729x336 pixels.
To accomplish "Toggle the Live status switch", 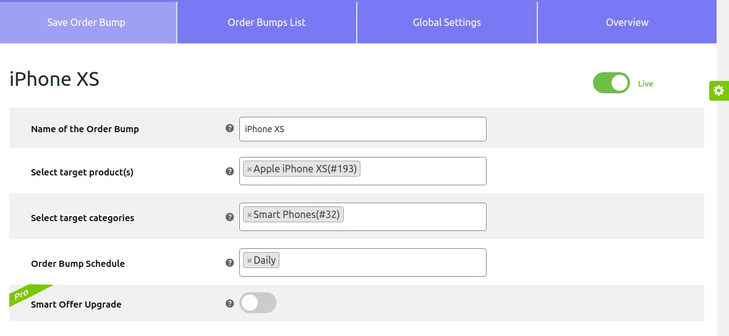I will [611, 83].
